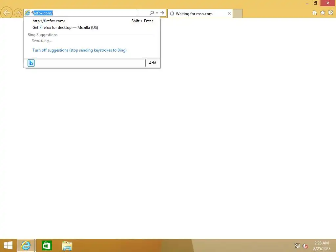
Task: Open a new tab with the blank tab button
Action: (x=238, y=13)
